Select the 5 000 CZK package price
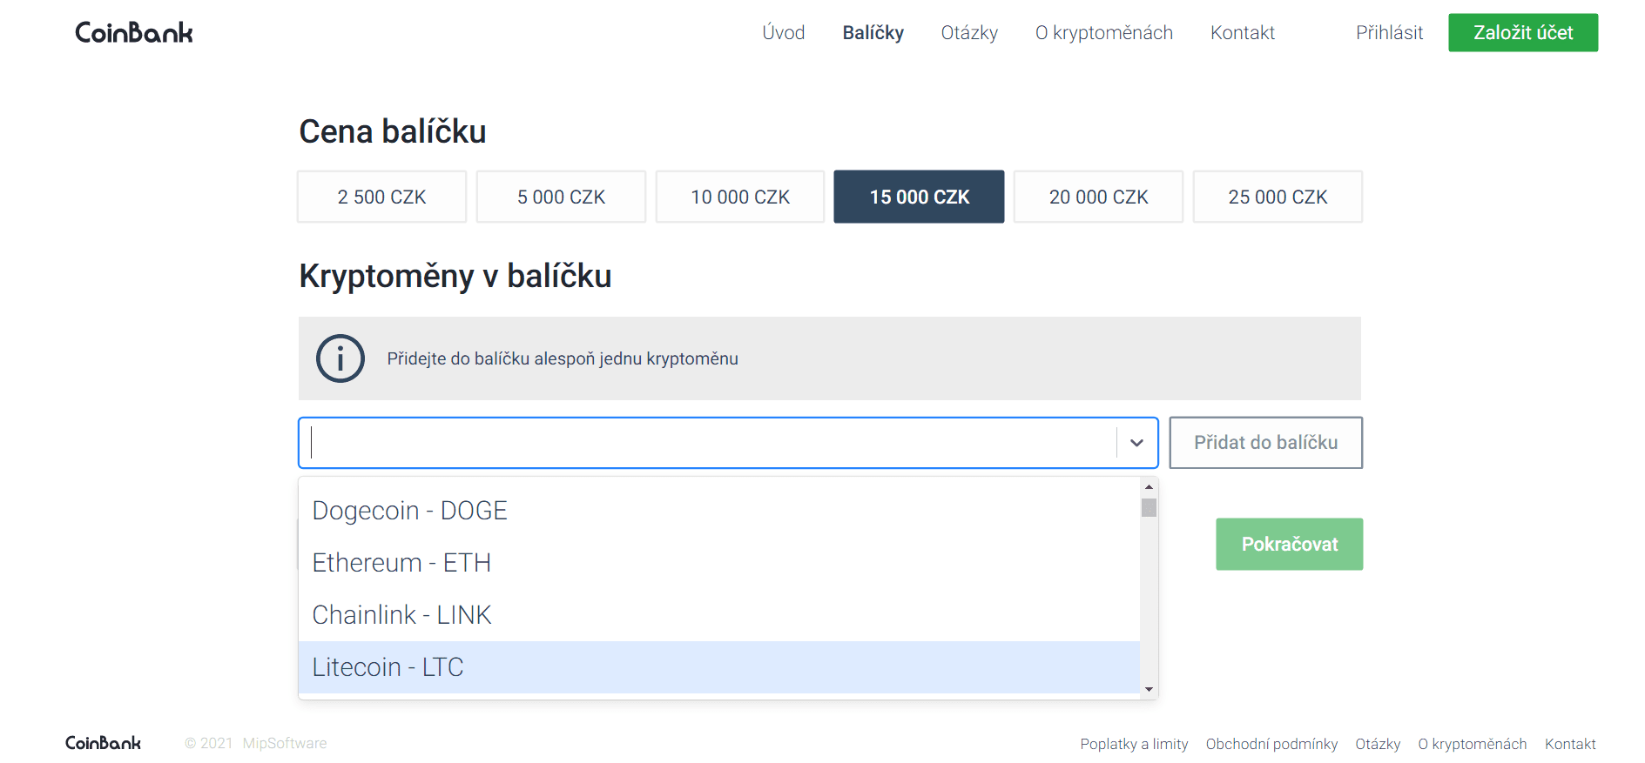Image resolution: width=1645 pixels, height=763 pixels. (x=561, y=197)
